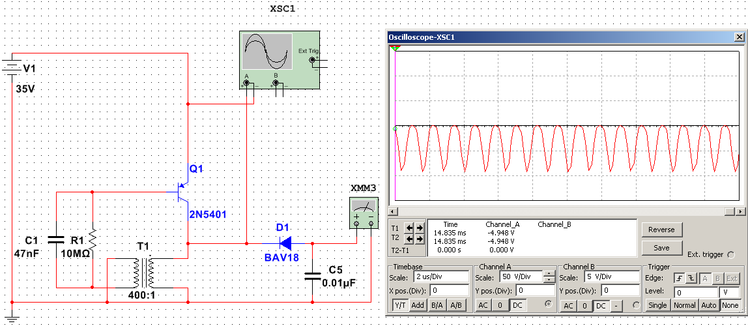
Task: Set timebase mode to Add
Action: pyautogui.click(x=418, y=305)
